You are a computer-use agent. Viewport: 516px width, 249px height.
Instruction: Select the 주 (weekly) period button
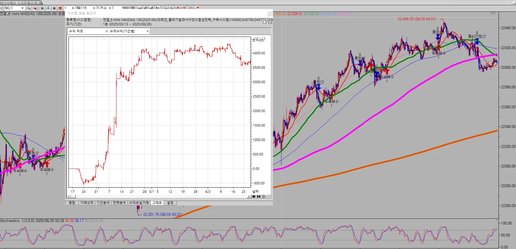coord(48,8)
